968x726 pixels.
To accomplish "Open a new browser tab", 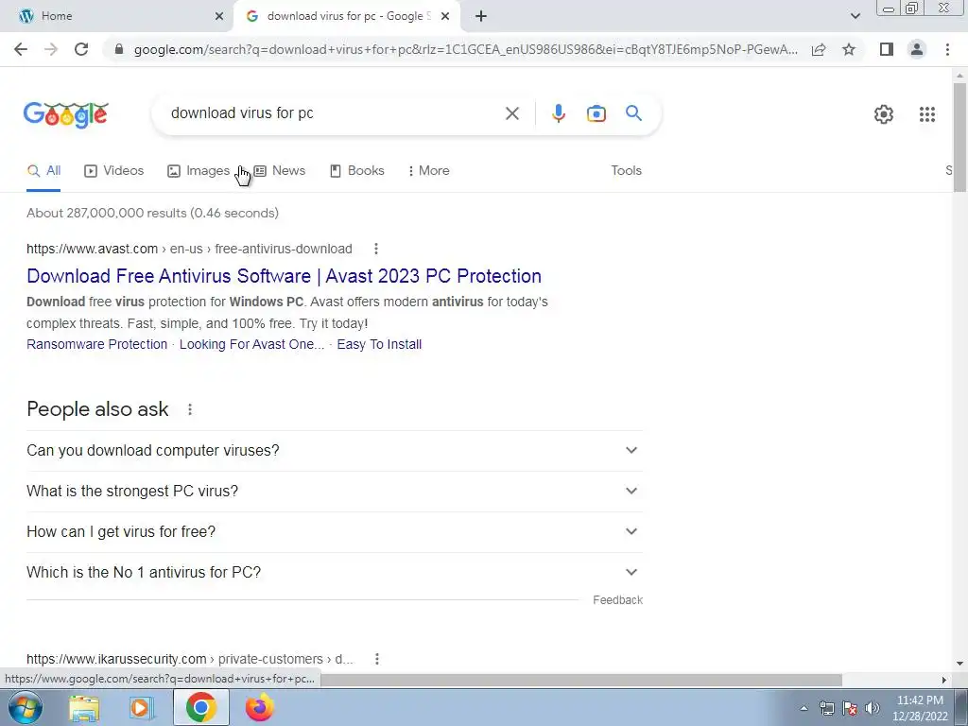I will pos(481,17).
